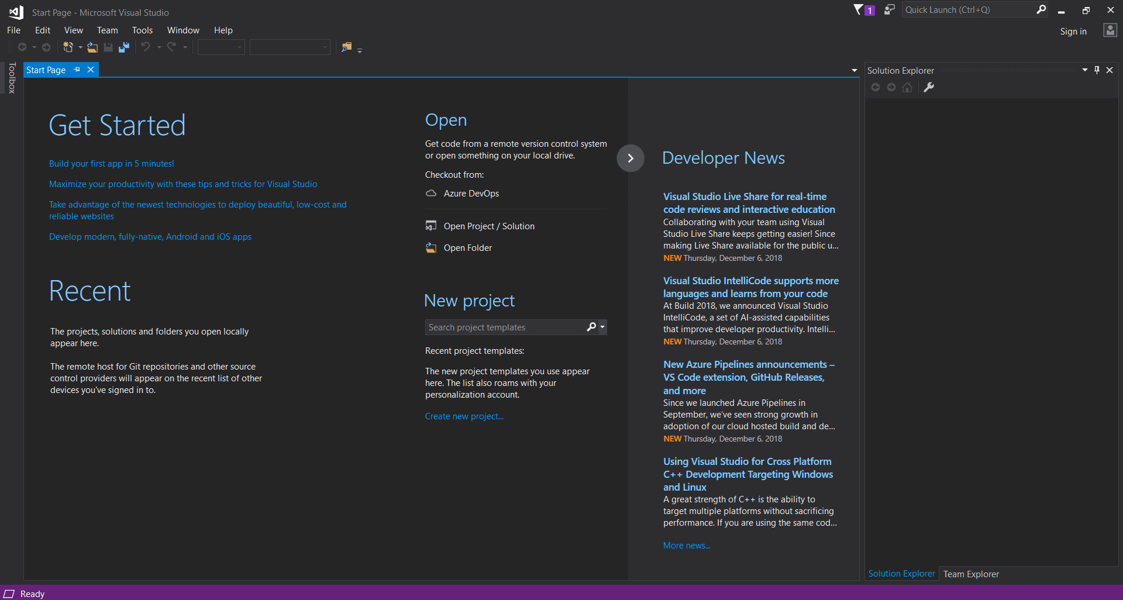The height and width of the screenshot is (600, 1123).
Task: Open 'Maximize your productivity' tips link
Action: (x=183, y=184)
